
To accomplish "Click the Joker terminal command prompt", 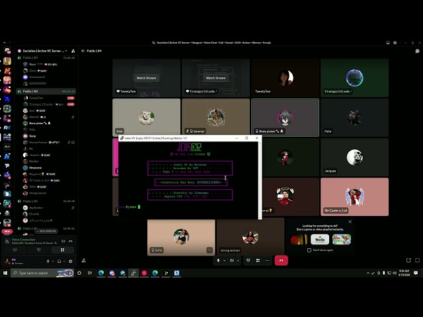I will pyautogui.click(x=130, y=207).
